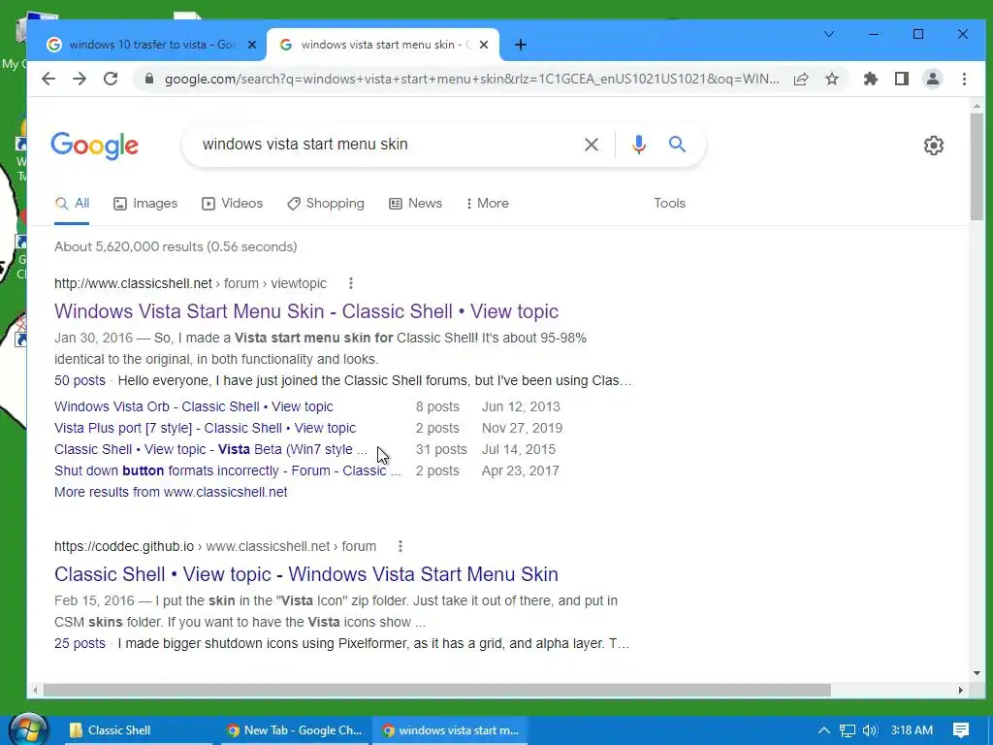Switch to Shopping results
993x745 pixels.
pos(326,204)
